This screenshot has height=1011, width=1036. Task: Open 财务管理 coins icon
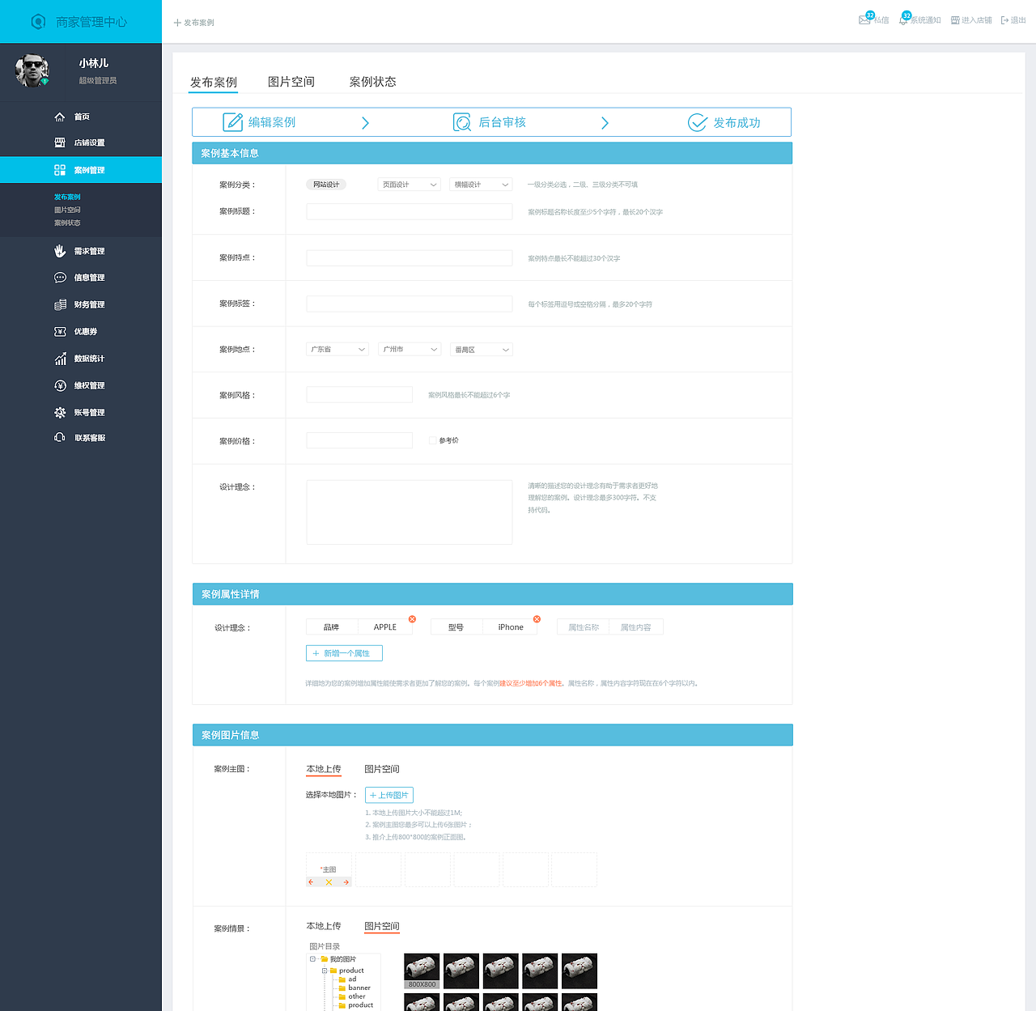tap(60, 304)
